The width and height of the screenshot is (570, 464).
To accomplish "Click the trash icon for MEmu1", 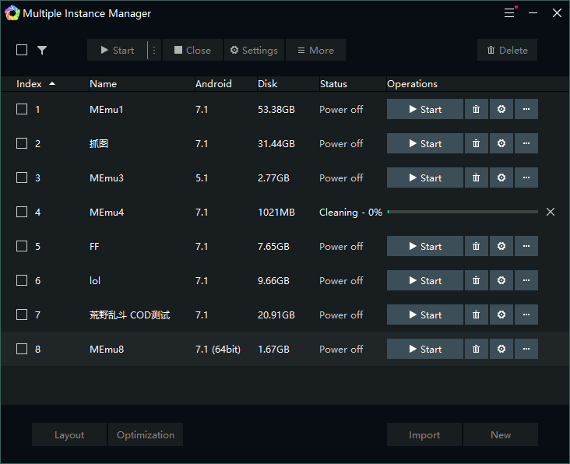I will pyautogui.click(x=476, y=110).
